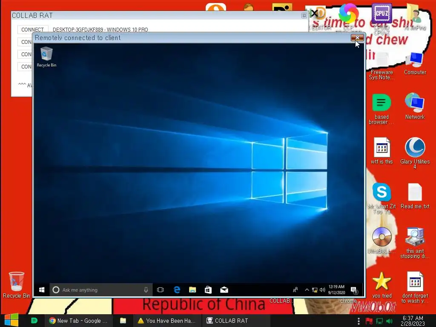Image resolution: width=436 pixels, height=327 pixels.
Task: Select the based browser desktop icon
Action: (382, 109)
